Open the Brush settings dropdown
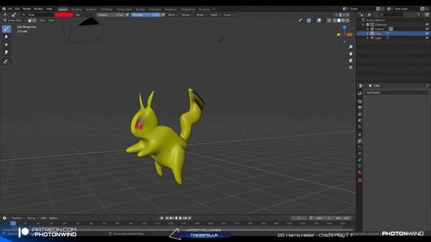The width and height of the screenshot is (431, 242). (x=172, y=15)
